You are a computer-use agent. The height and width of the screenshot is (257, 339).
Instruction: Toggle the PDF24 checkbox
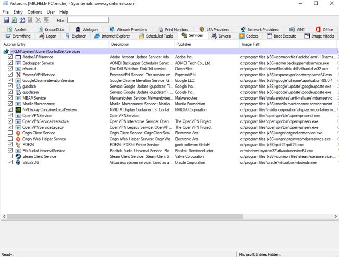point(10,144)
